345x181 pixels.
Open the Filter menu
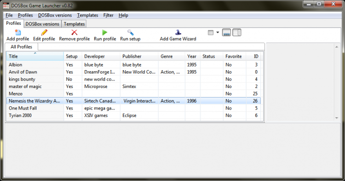click(x=108, y=15)
